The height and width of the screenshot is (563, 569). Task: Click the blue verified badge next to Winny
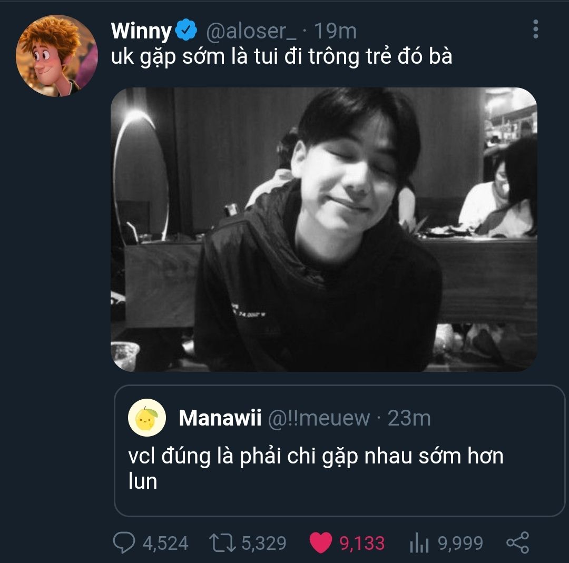tap(186, 32)
